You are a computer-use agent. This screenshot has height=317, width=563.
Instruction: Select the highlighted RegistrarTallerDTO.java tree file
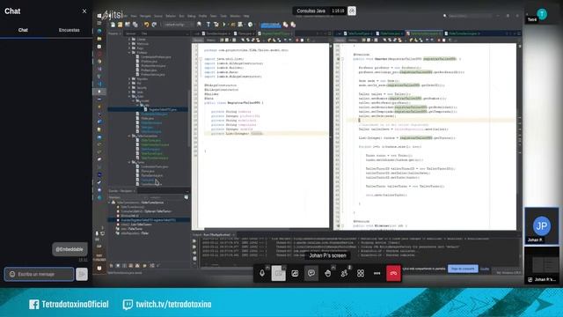[163, 109]
